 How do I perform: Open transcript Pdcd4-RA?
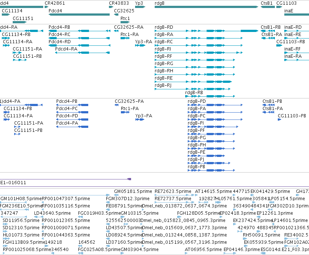(x=66, y=49)
